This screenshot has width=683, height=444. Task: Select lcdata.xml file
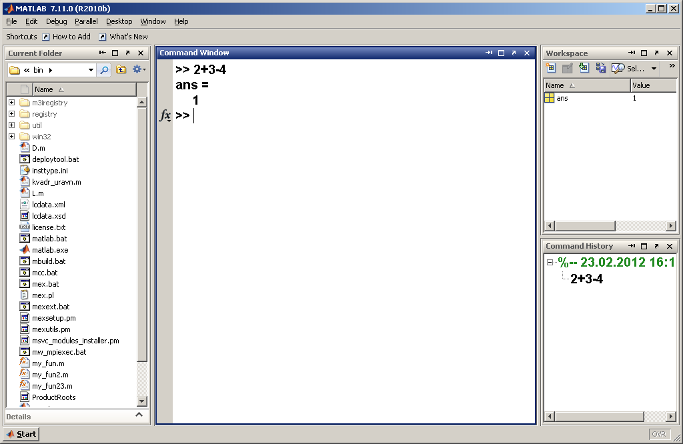[x=48, y=205]
